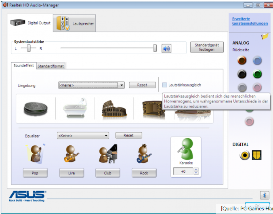Increase Karaoke key with up arrow
The image size is (273, 214).
click(196, 169)
